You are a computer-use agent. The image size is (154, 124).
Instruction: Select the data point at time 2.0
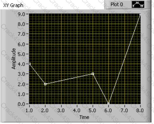tap(45, 84)
